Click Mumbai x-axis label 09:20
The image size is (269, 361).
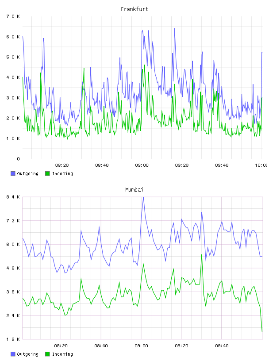click(x=181, y=346)
